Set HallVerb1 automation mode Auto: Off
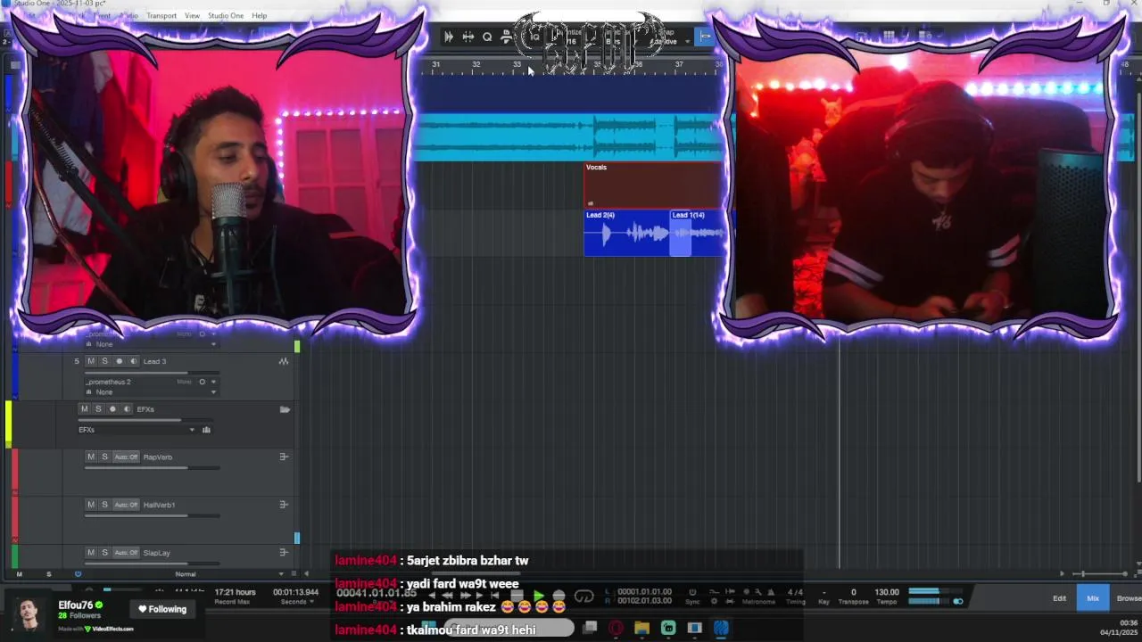The height and width of the screenshot is (642, 1142). tap(126, 505)
